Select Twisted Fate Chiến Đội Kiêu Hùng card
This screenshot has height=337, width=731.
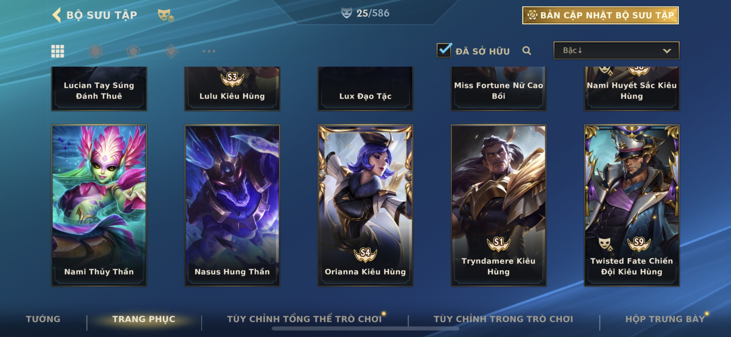(632, 206)
